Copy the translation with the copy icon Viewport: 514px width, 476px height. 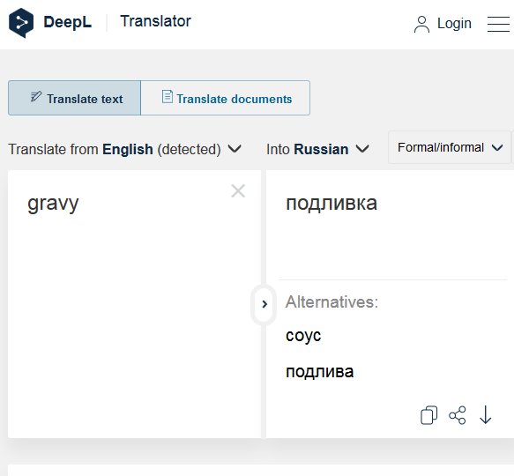428,415
